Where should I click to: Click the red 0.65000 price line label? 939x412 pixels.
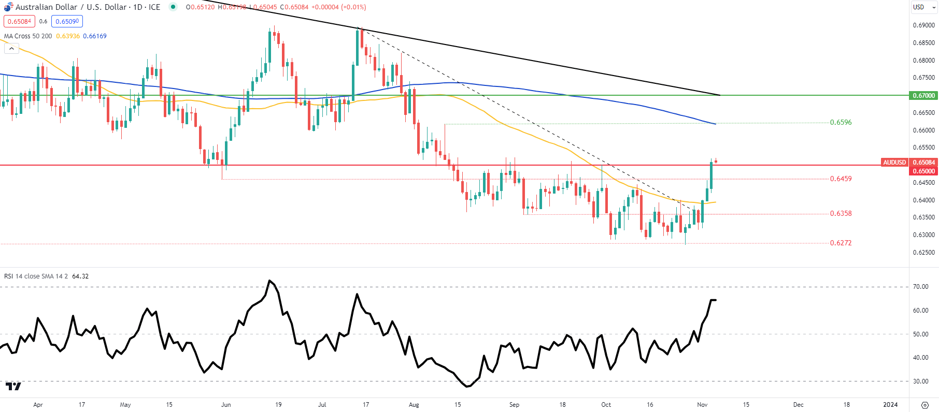(924, 171)
